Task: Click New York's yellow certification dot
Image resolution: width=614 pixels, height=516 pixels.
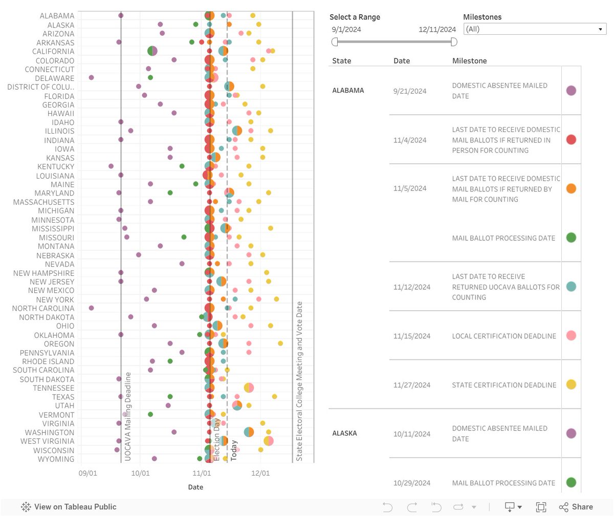Action: [276, 299]
